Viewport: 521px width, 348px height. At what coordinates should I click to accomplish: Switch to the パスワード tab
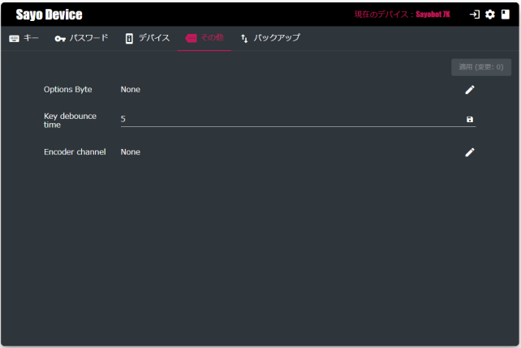[81, 39]
